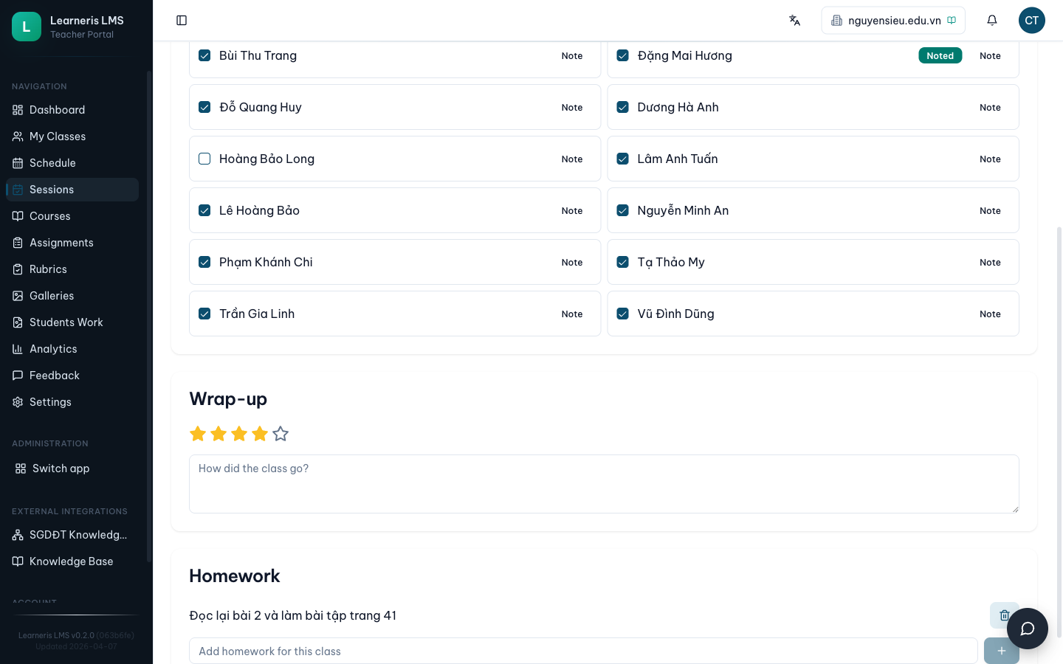The width and height of the screenshot is (1063, 664).
Task: Open the language translation icon
Action: (x=794, y=21)
